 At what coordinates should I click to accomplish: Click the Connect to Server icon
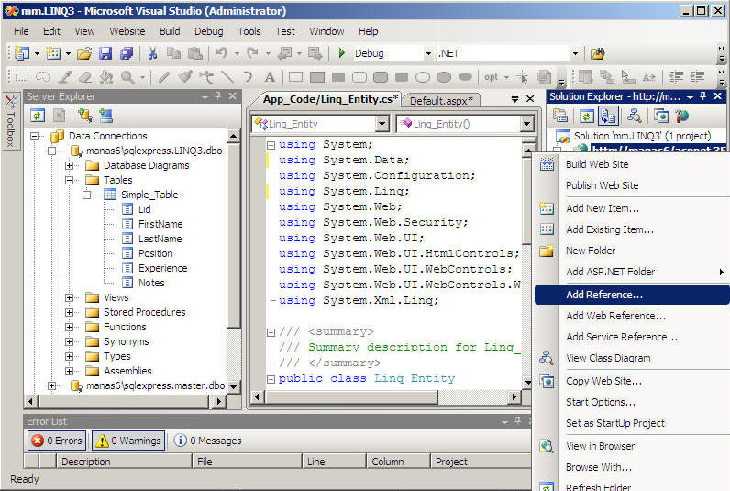105,115
